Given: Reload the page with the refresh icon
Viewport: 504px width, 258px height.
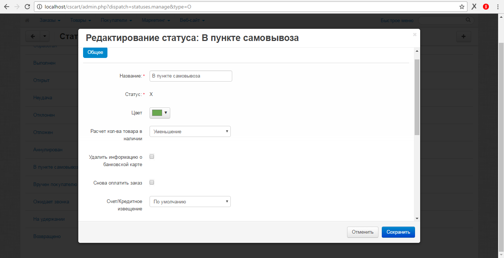Looking at the screenshot, I should point(27,7).
